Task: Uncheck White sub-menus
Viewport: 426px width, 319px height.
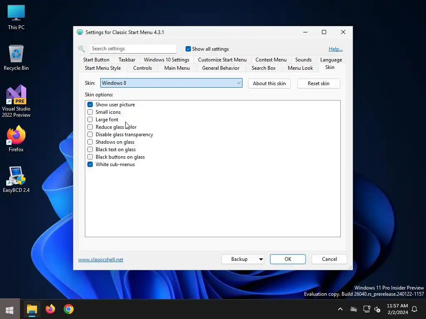Action: pos(90,164)
